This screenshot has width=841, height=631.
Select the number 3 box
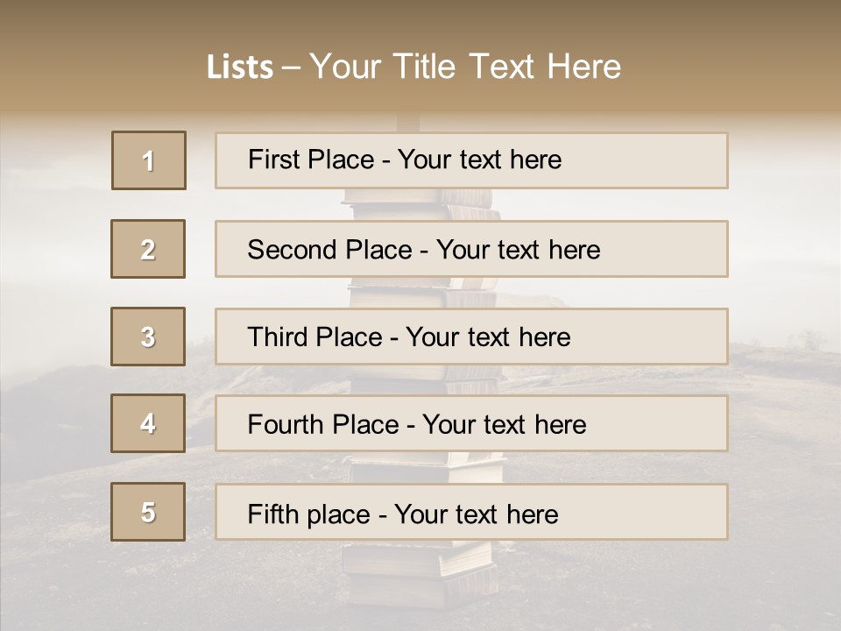148,337
